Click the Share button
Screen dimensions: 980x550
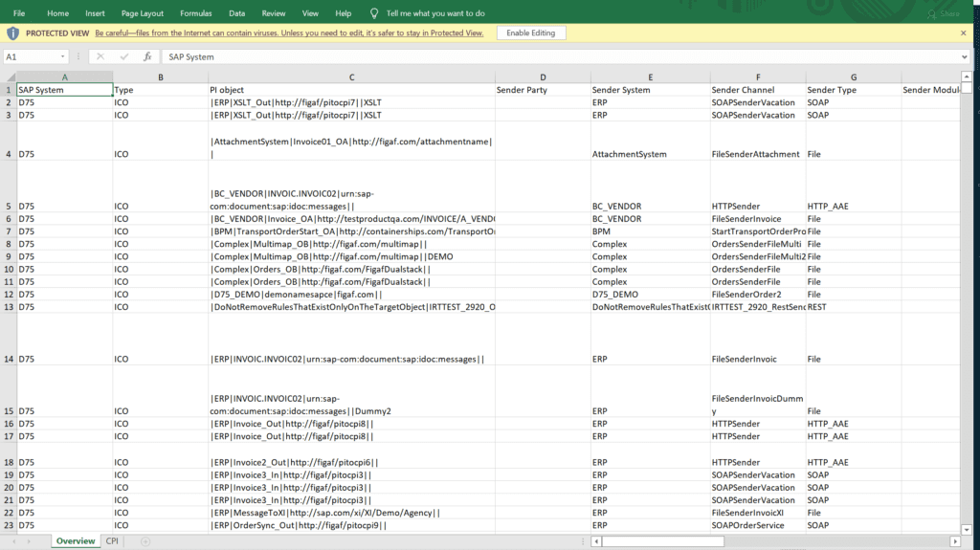(944, 13)
